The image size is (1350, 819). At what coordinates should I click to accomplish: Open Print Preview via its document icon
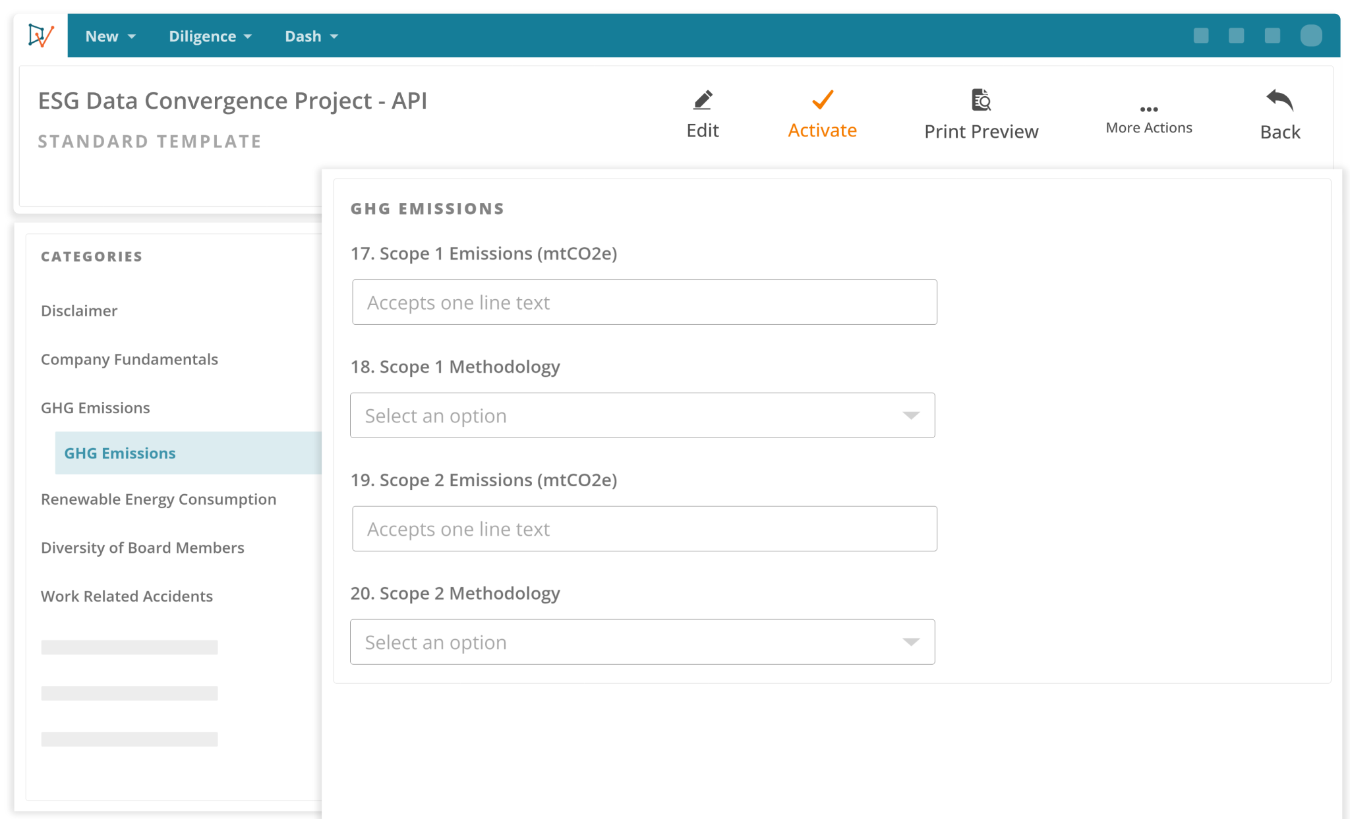[982, 100]
